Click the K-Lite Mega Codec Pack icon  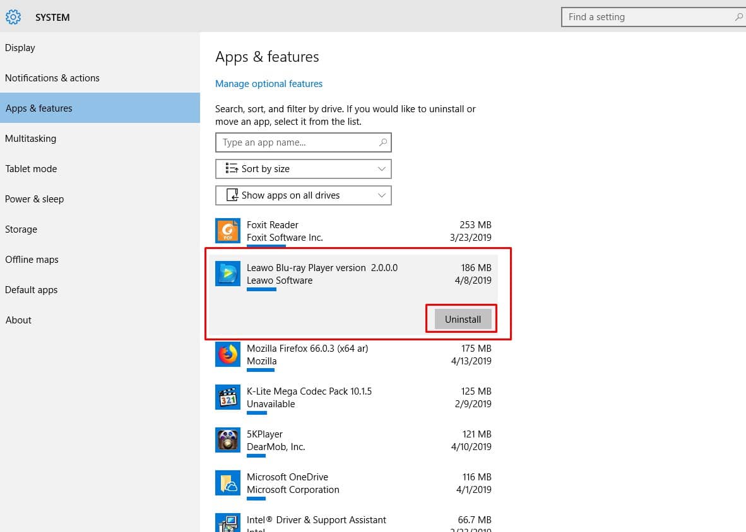click(x=227, y=397)
